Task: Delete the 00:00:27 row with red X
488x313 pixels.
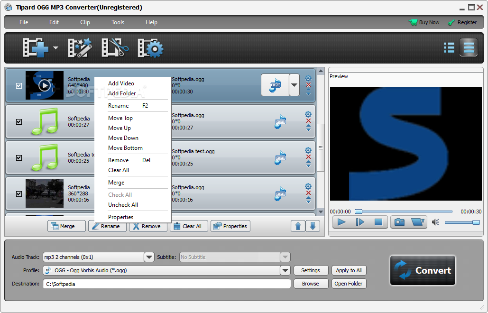Action: tap(308, 121)
